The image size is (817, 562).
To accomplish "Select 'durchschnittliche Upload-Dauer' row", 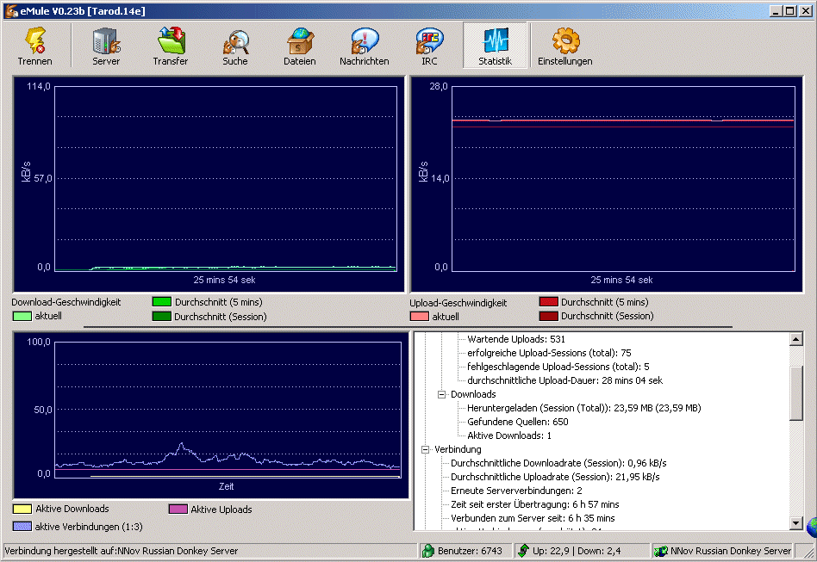I will tap(564, 380).
